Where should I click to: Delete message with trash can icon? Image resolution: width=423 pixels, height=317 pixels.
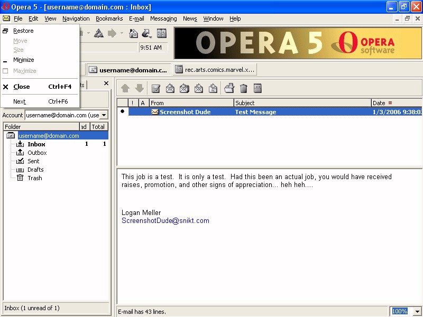pyautogui.click(x=244, y=88)
